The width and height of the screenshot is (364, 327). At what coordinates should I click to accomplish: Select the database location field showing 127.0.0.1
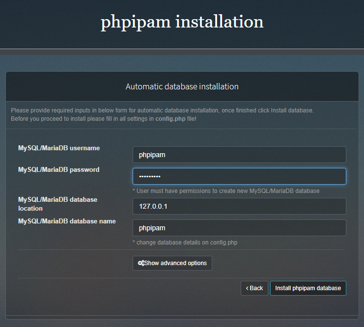tap(239, 206)
